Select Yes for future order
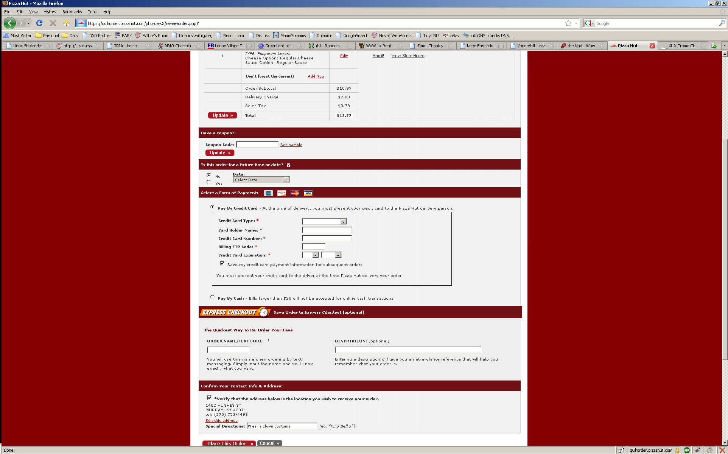The height and width of the screenshot is (454, 728). tap(209, 182)
